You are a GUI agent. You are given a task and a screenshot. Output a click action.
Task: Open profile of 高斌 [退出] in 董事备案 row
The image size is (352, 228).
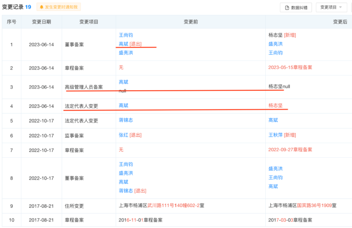click(123, 44)
